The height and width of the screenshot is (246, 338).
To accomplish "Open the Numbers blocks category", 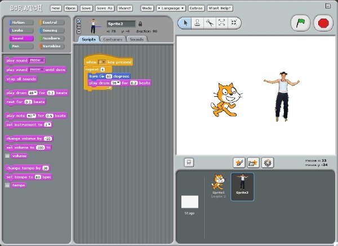I will click(52, 38).
